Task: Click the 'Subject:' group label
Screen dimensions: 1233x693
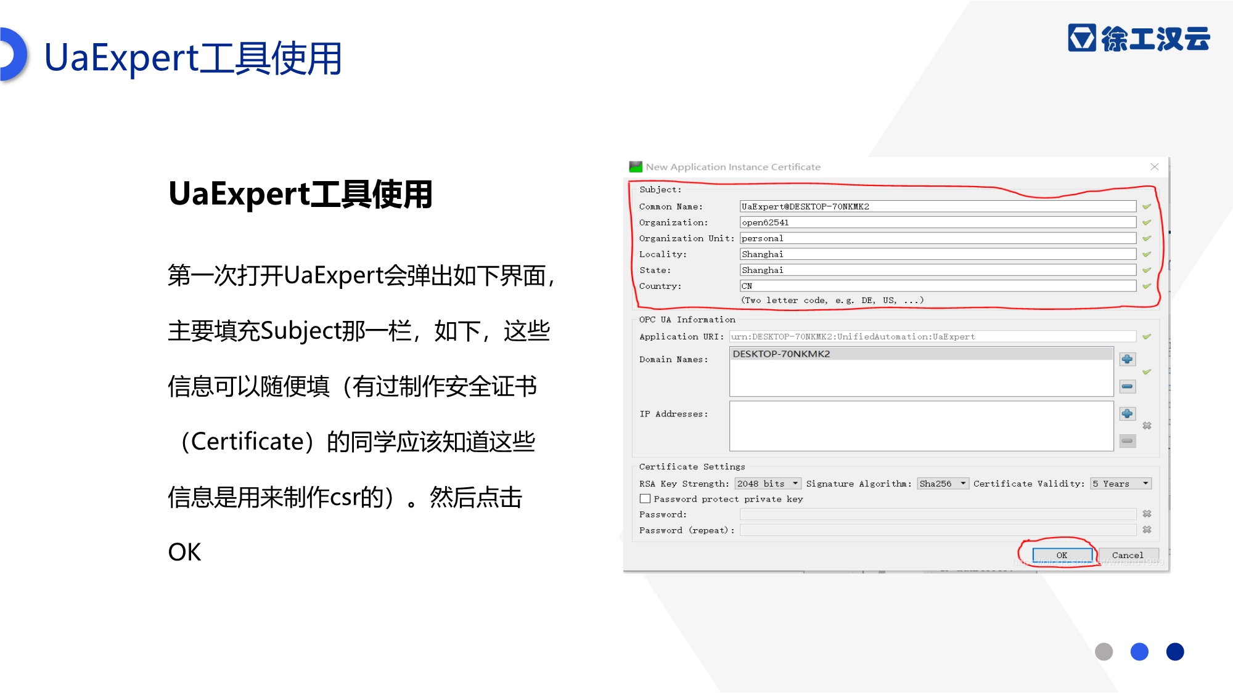Action: (x=660, y=190)
